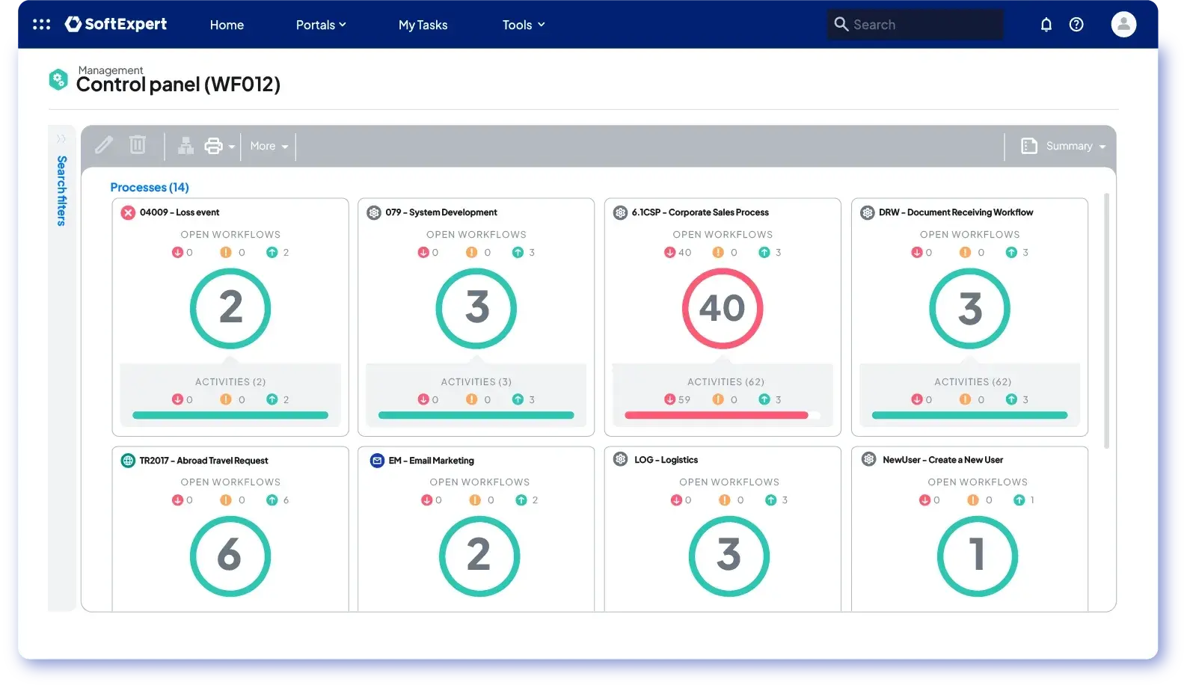Open the Tools menu
Screen dimensions: 1187x688
pos(523,25)
